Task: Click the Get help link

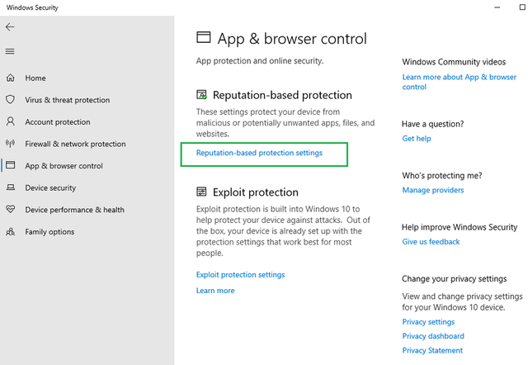Action: pos(417,139)
